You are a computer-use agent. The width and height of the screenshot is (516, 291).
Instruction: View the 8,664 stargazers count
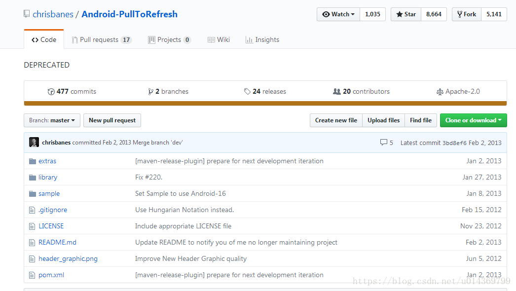[434, 14]
